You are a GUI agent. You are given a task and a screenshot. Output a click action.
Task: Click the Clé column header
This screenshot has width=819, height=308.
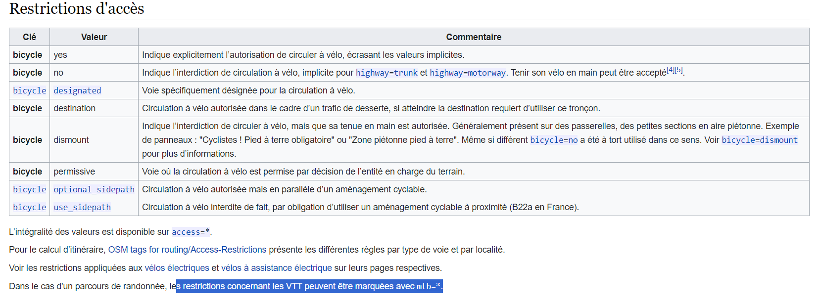(x=29, y=37)
